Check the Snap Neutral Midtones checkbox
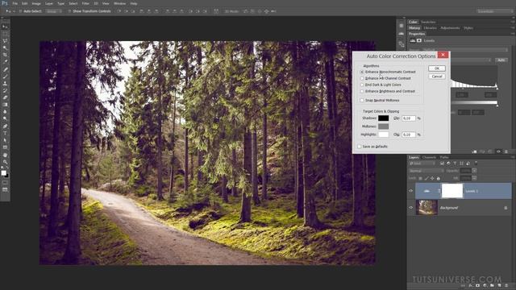 point(362,100)
